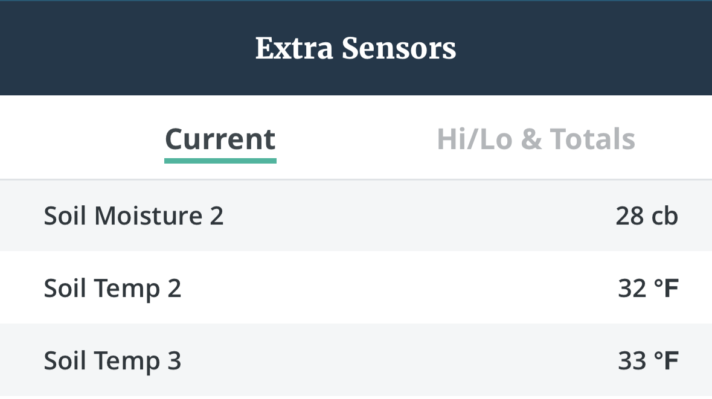Viewport: 712px width, 399px height.
Task: Click the °F unit beside 33
Action: [667, 361]
